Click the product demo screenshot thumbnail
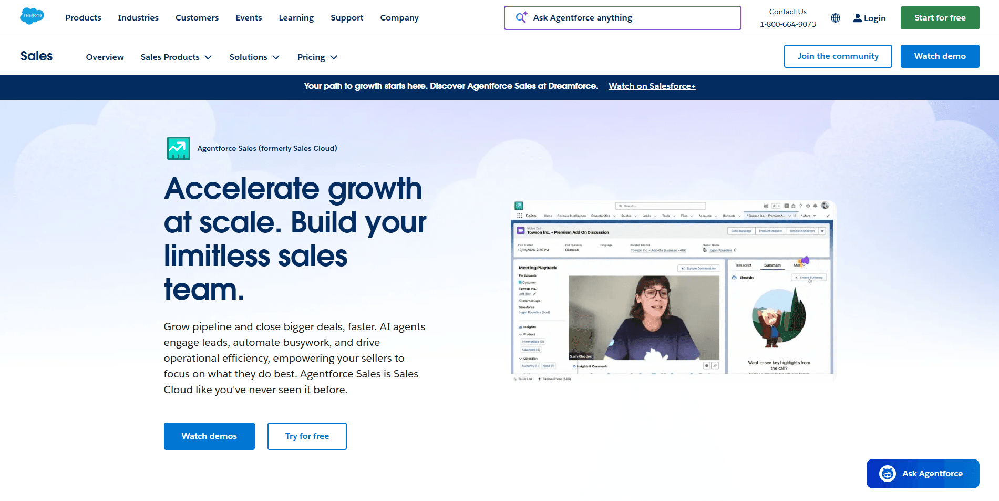Screen dimensions: 999x501 673,291
